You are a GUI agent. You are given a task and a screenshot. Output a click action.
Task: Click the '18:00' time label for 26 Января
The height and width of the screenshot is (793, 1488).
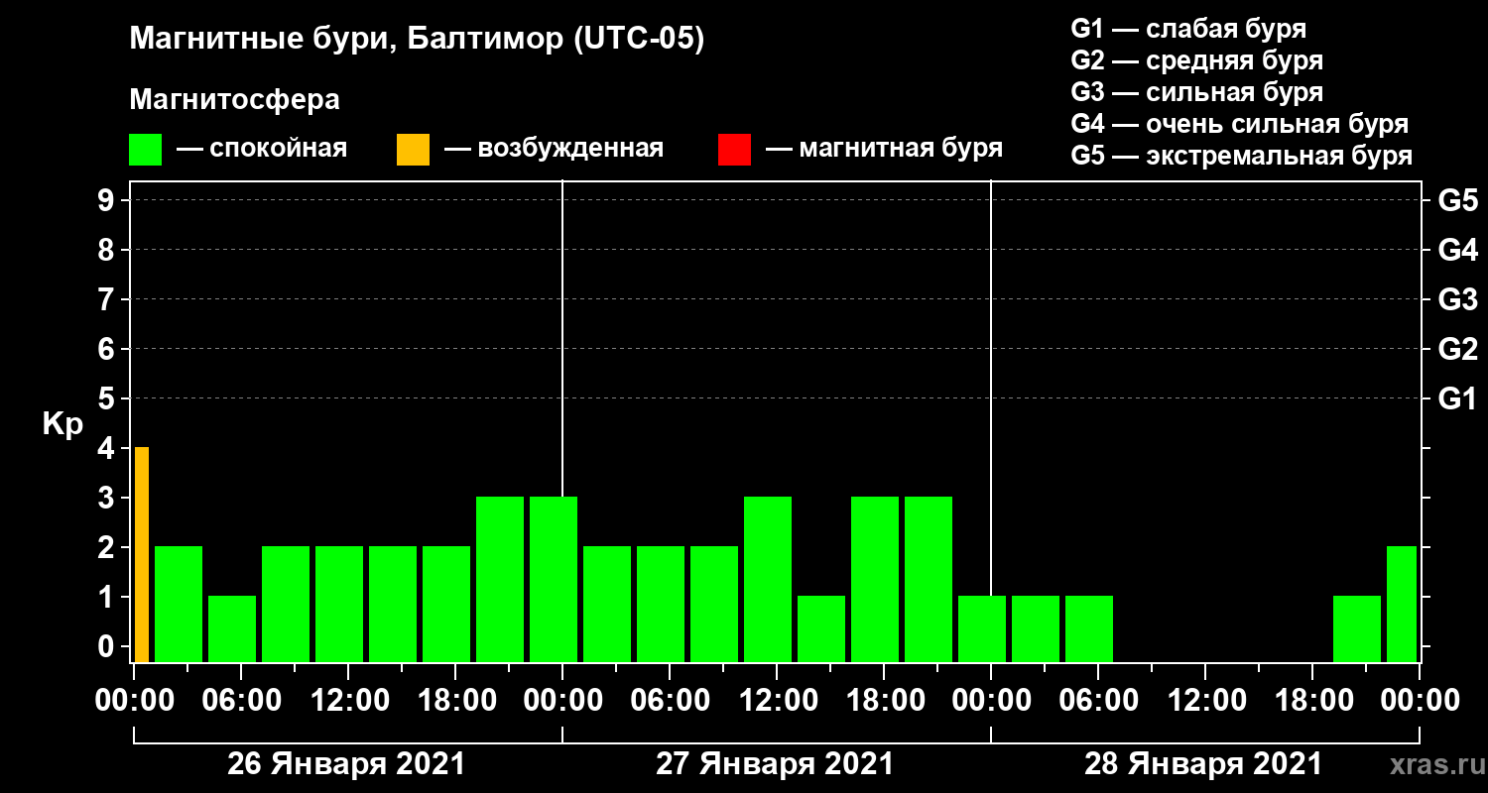point(455,701)
